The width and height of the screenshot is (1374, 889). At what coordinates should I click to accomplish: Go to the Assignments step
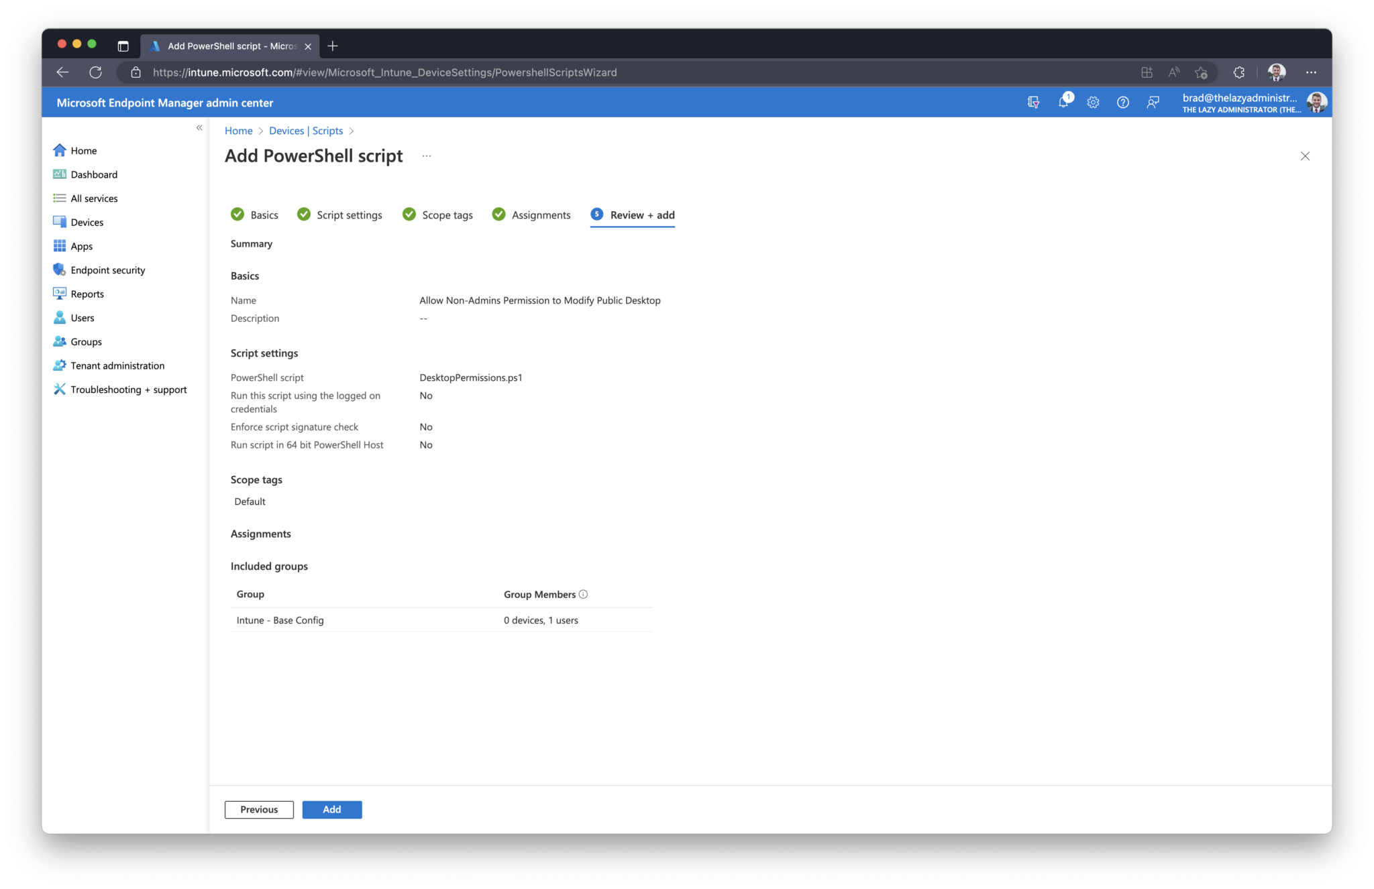(x=531, y=215)
